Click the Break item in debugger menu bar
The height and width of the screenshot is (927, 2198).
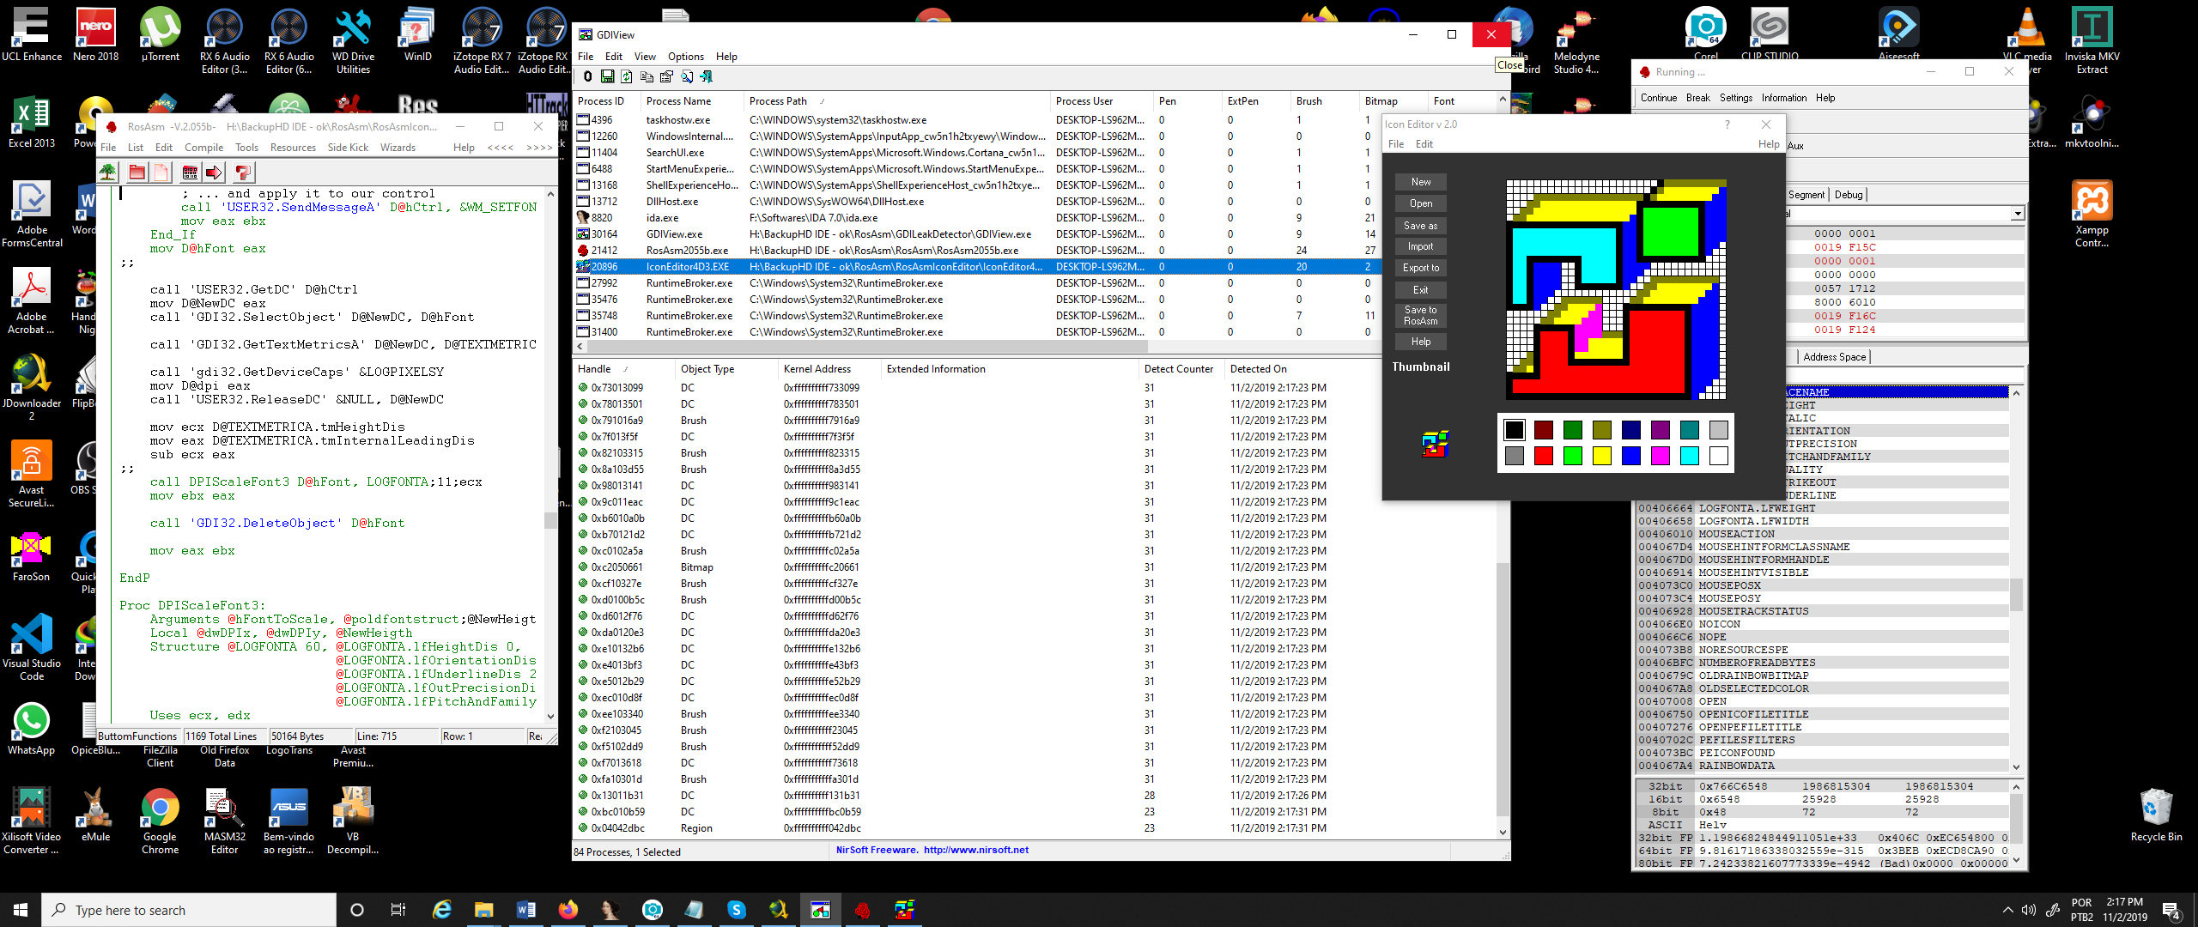tap(1698, 98)
